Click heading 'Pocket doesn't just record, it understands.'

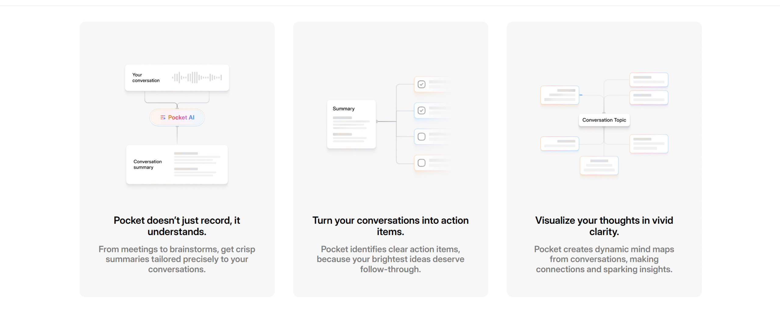tap(177, 226)
